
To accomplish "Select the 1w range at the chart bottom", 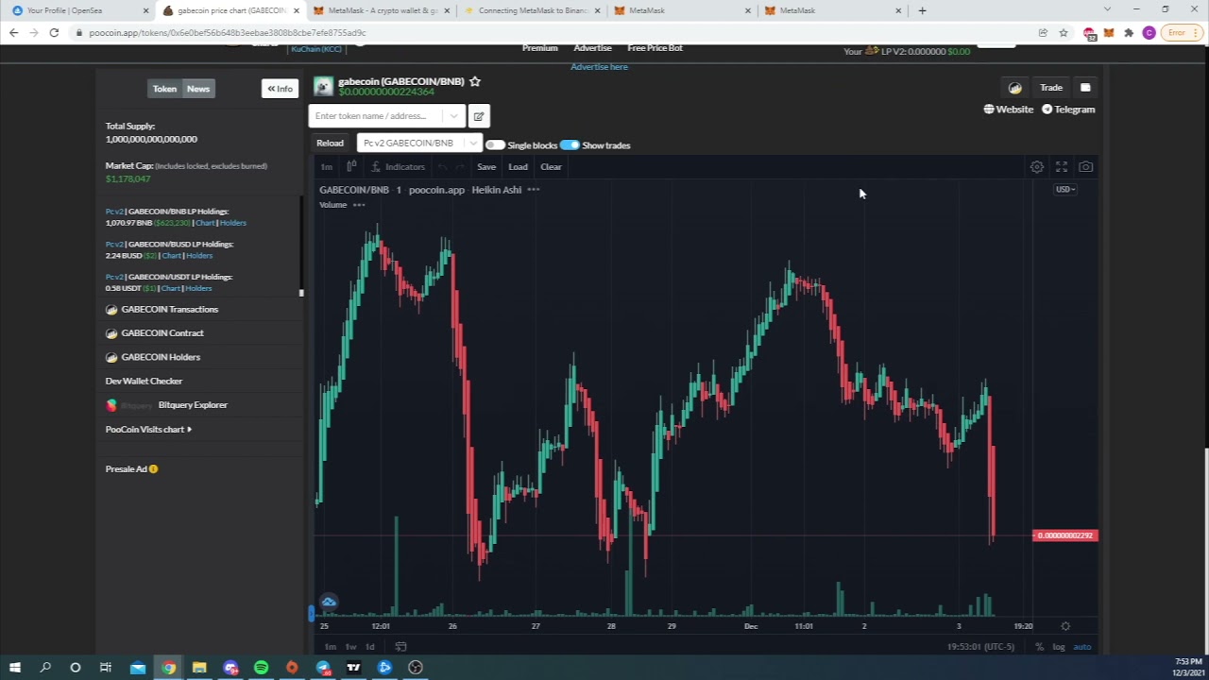I will (350, 647).
